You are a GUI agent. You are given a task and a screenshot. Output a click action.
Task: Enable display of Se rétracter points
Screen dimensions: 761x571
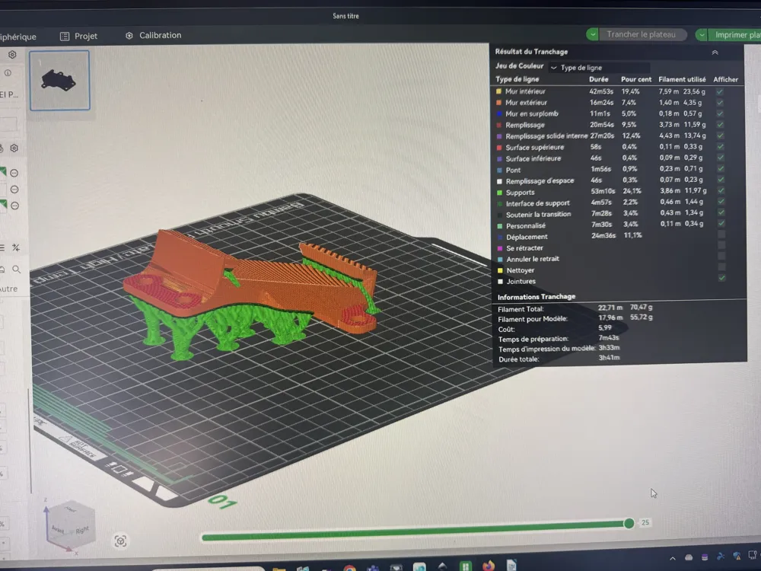(721, 245)
